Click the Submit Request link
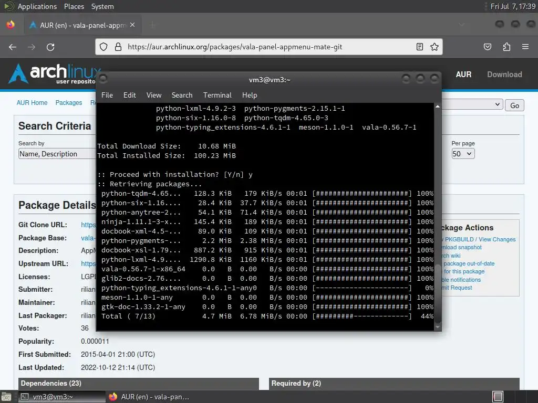538x403 pixels. coord(457,288)
